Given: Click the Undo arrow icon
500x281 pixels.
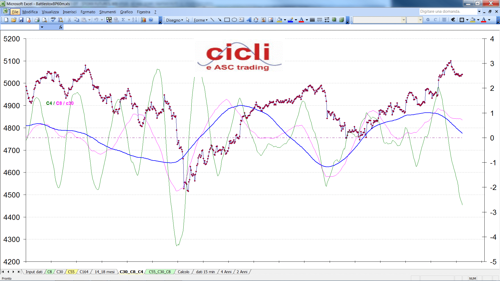Looking at the screenshot, I should (96, 20).
